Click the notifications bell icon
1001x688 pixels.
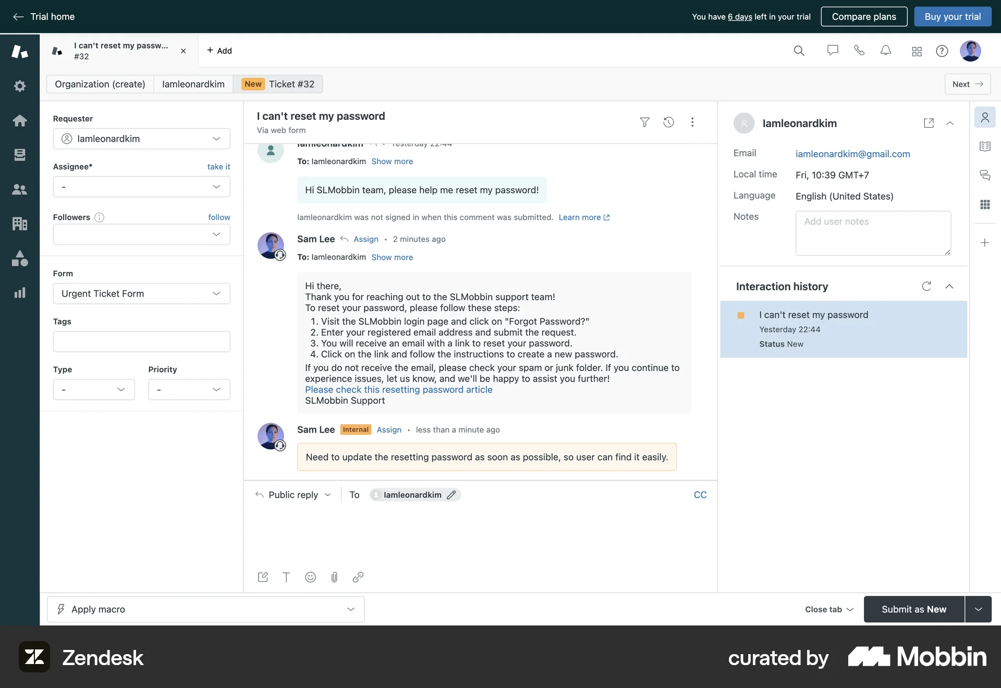point(886,51)
